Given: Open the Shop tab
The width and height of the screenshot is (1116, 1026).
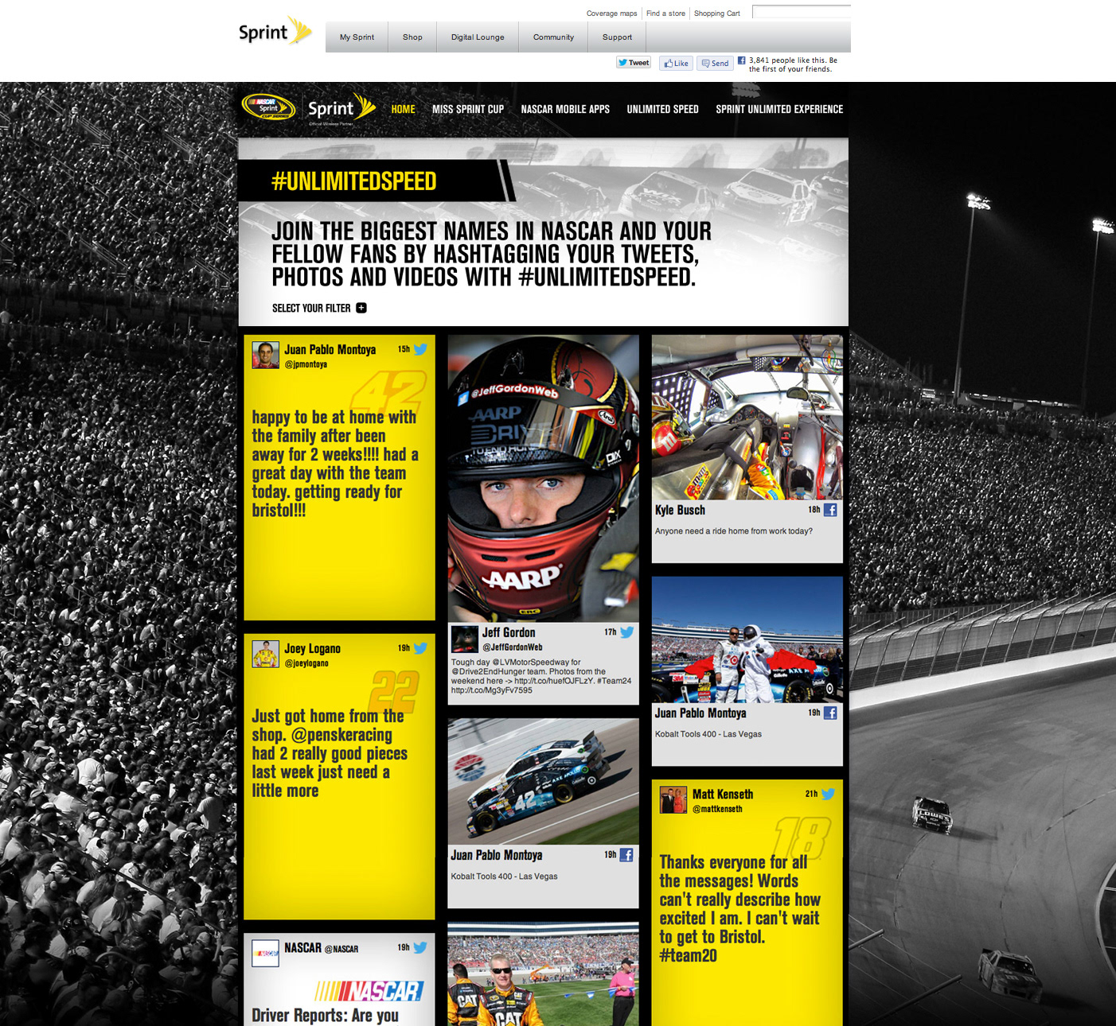Looking at the screenshot, I should 412,37.
